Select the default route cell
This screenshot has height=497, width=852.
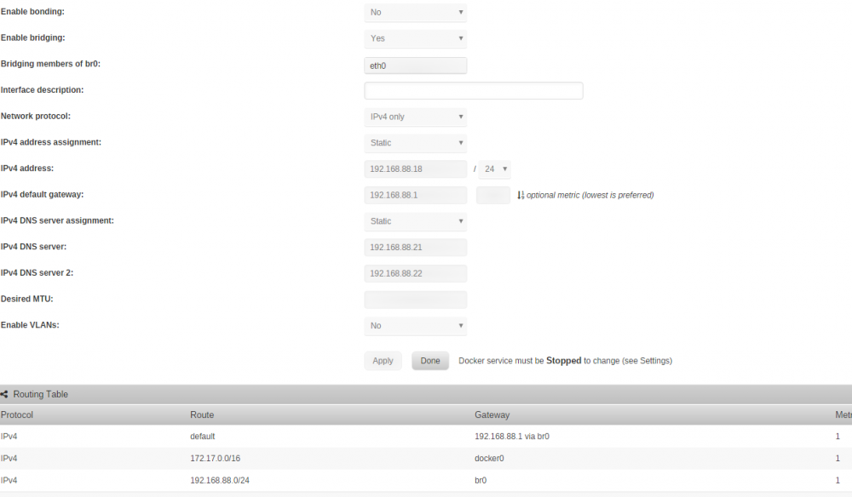[x=203, y=437]
